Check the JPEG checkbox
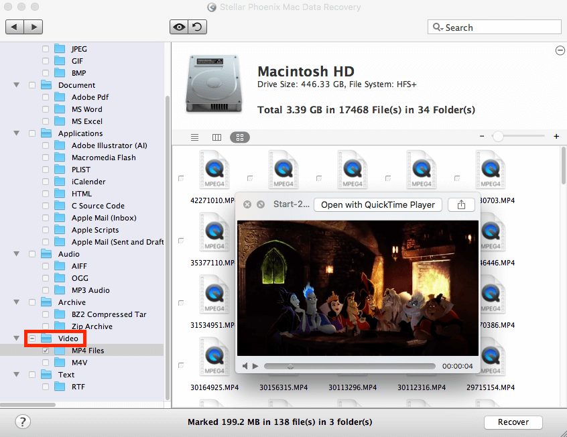Image resolution: width=567 pixels, height=437 pixels. [46, 49]
